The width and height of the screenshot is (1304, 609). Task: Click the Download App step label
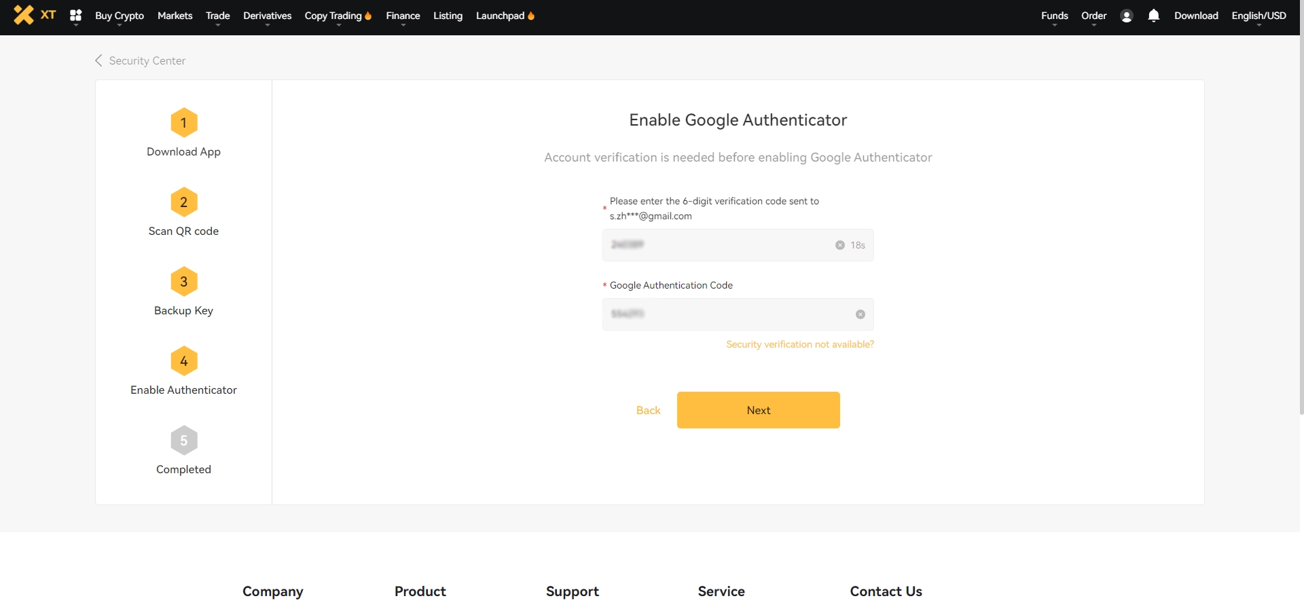(184, 151)
